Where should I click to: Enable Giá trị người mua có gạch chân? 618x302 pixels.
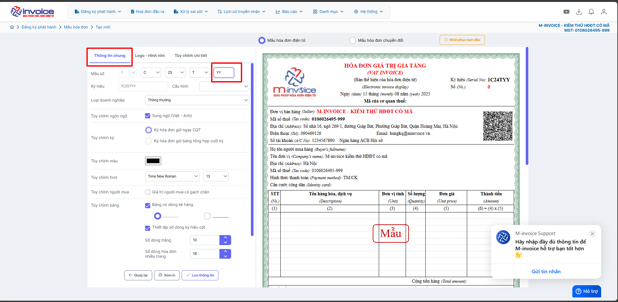pos(148,192)
